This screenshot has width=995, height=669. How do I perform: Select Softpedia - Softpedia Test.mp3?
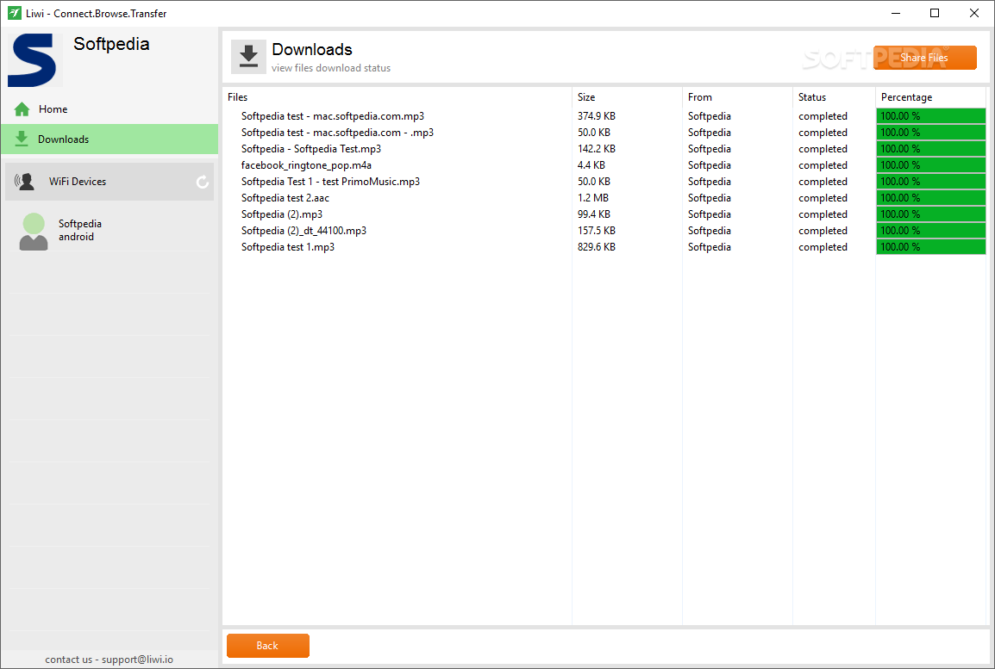(x=311, y=149)
